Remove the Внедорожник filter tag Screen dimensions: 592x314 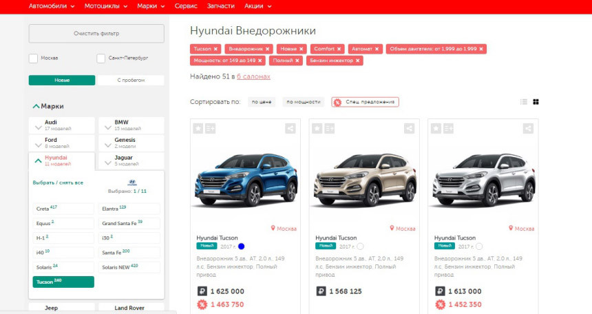[267, 49]
